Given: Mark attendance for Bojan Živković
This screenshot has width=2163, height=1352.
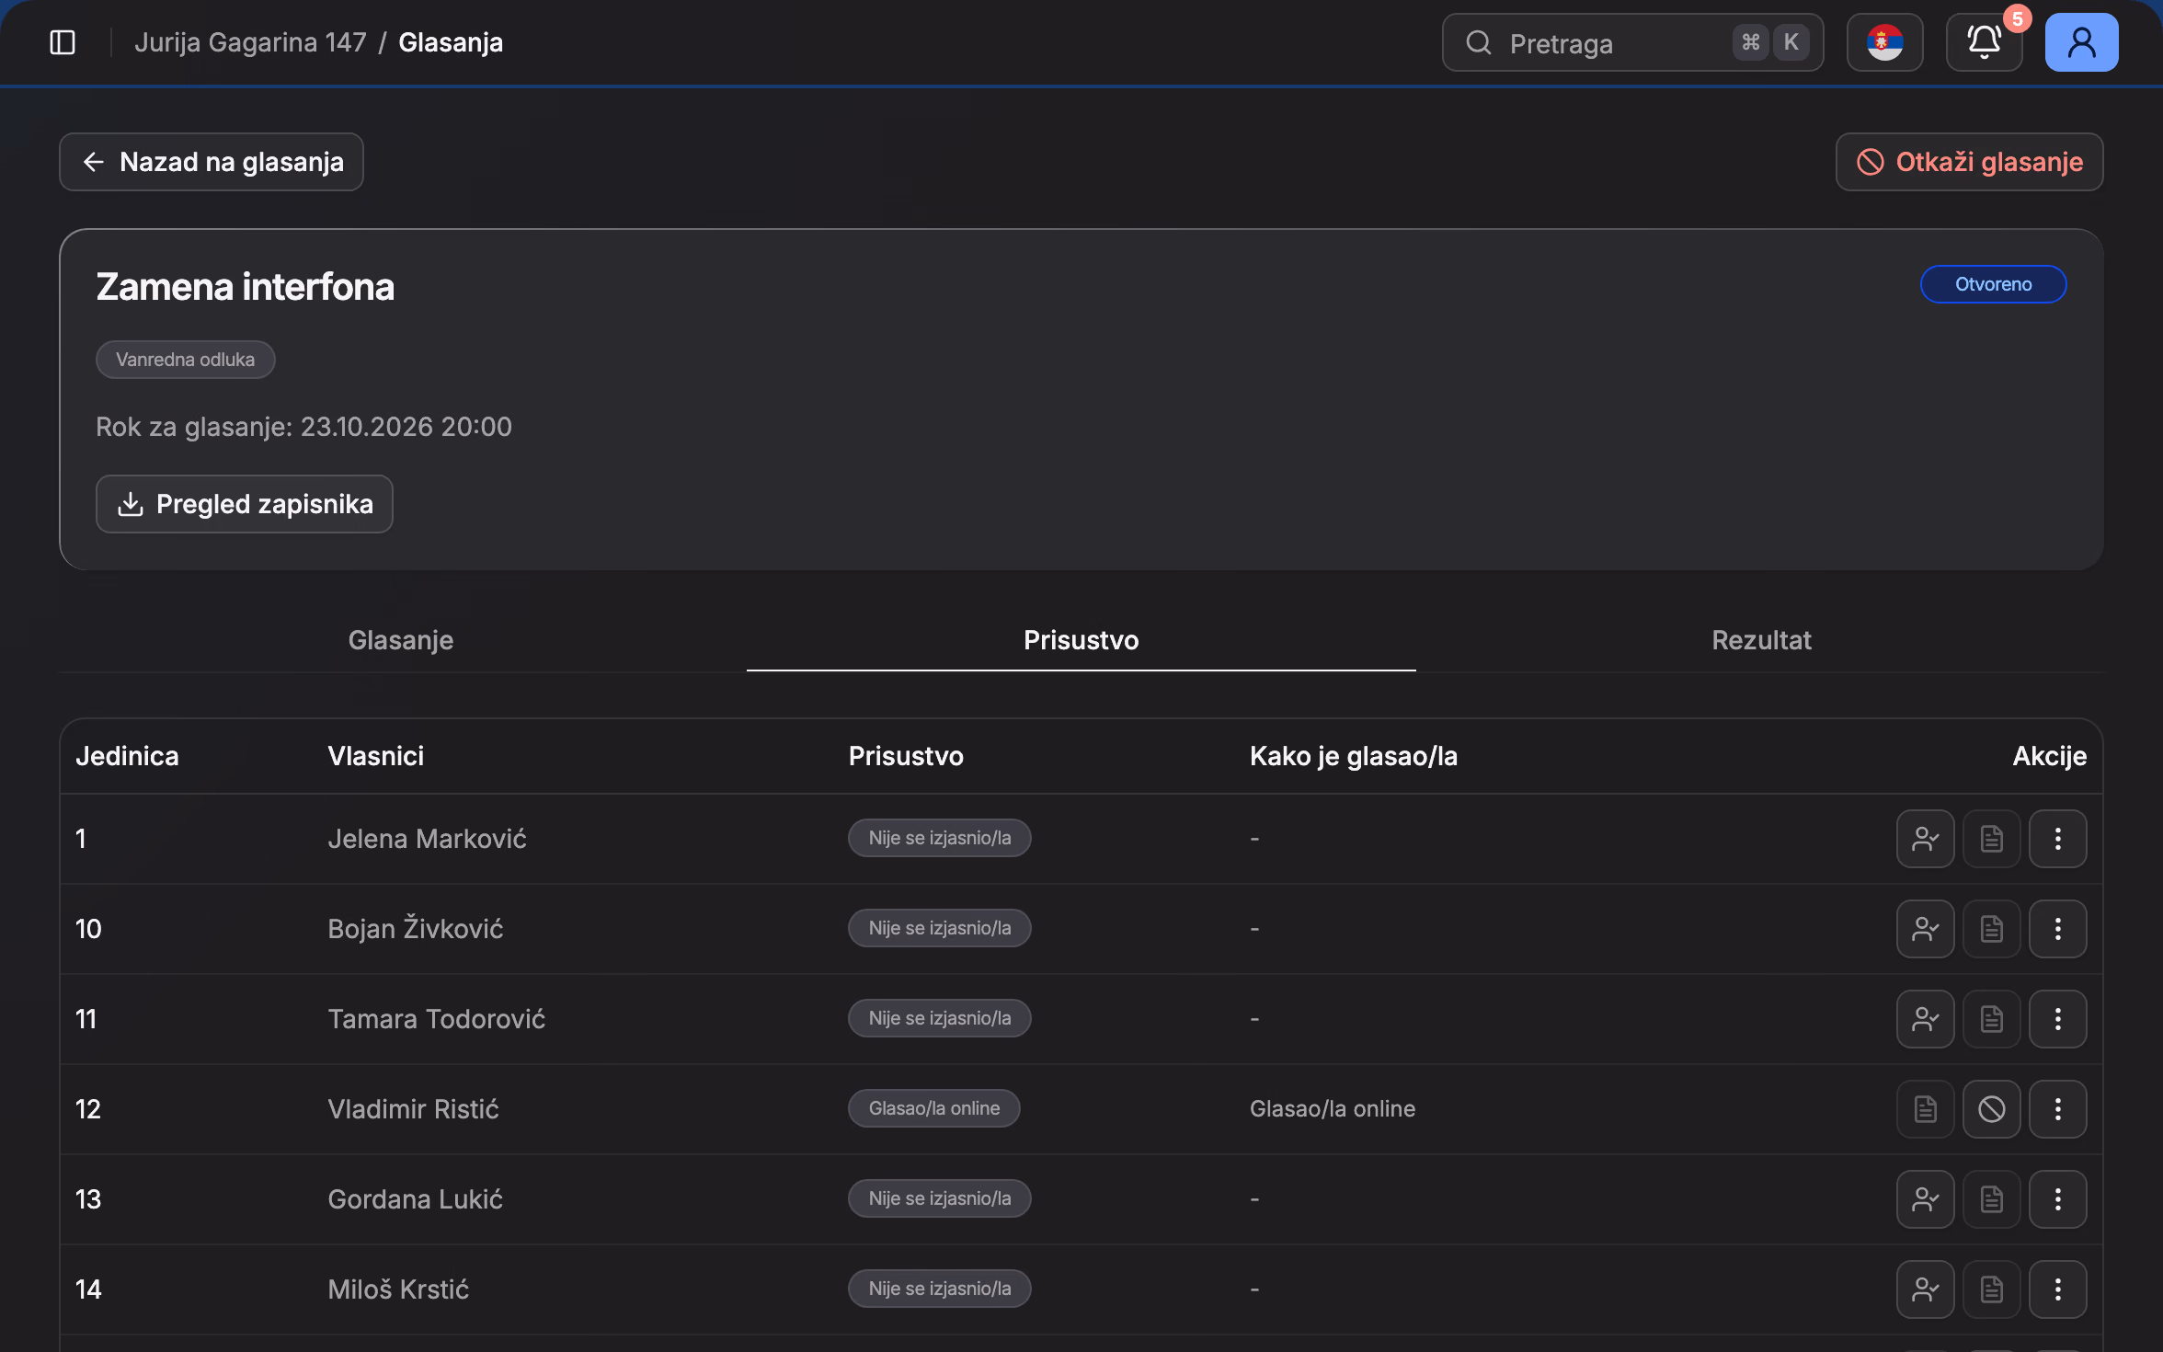Looking at the screenshot, I should pyautogui.click(x=1925, y=929).
